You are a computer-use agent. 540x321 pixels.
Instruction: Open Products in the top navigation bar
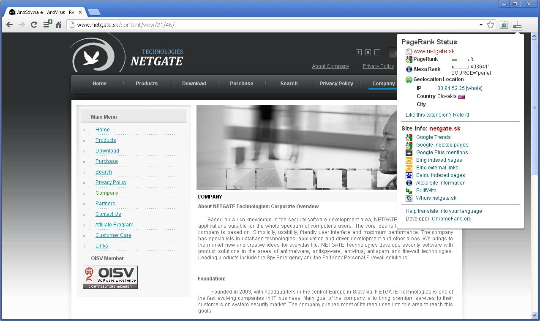click(147, 84)
